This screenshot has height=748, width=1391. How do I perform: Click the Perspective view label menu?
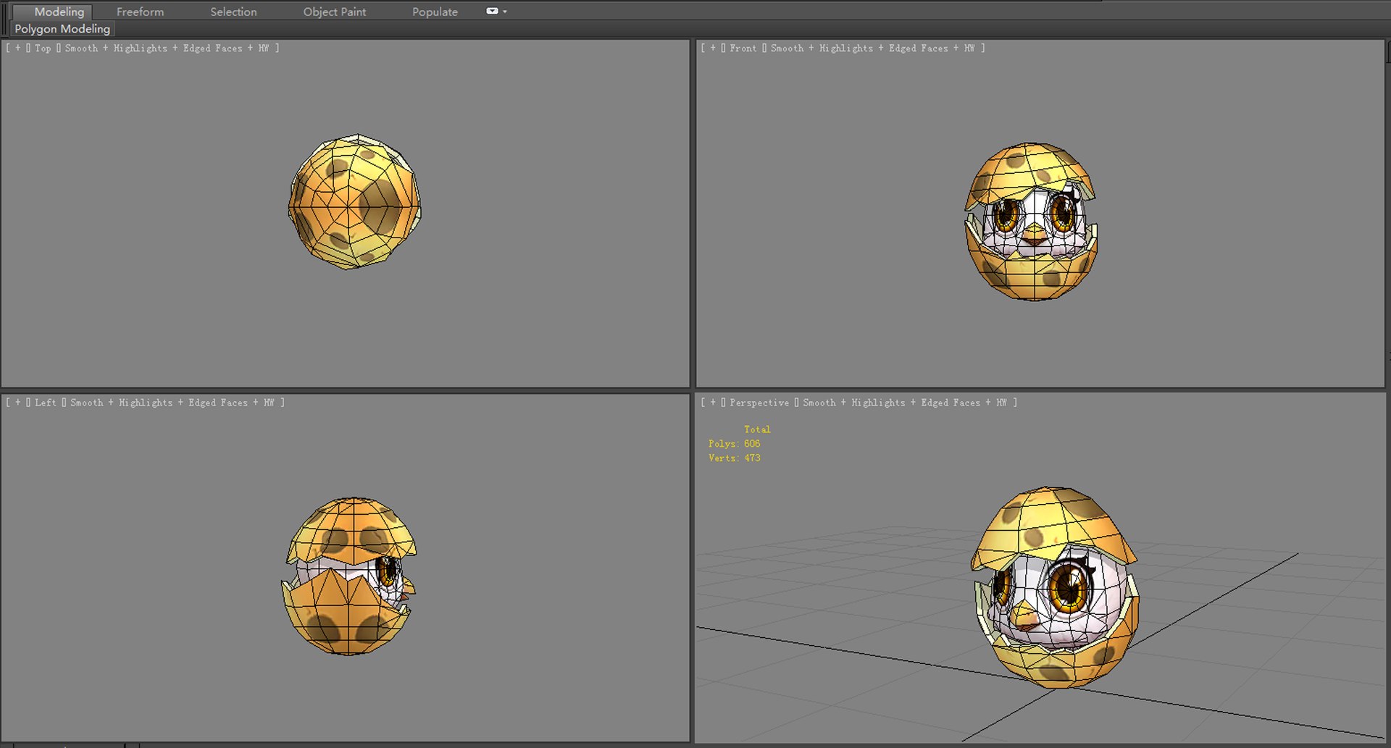(759, 403)
